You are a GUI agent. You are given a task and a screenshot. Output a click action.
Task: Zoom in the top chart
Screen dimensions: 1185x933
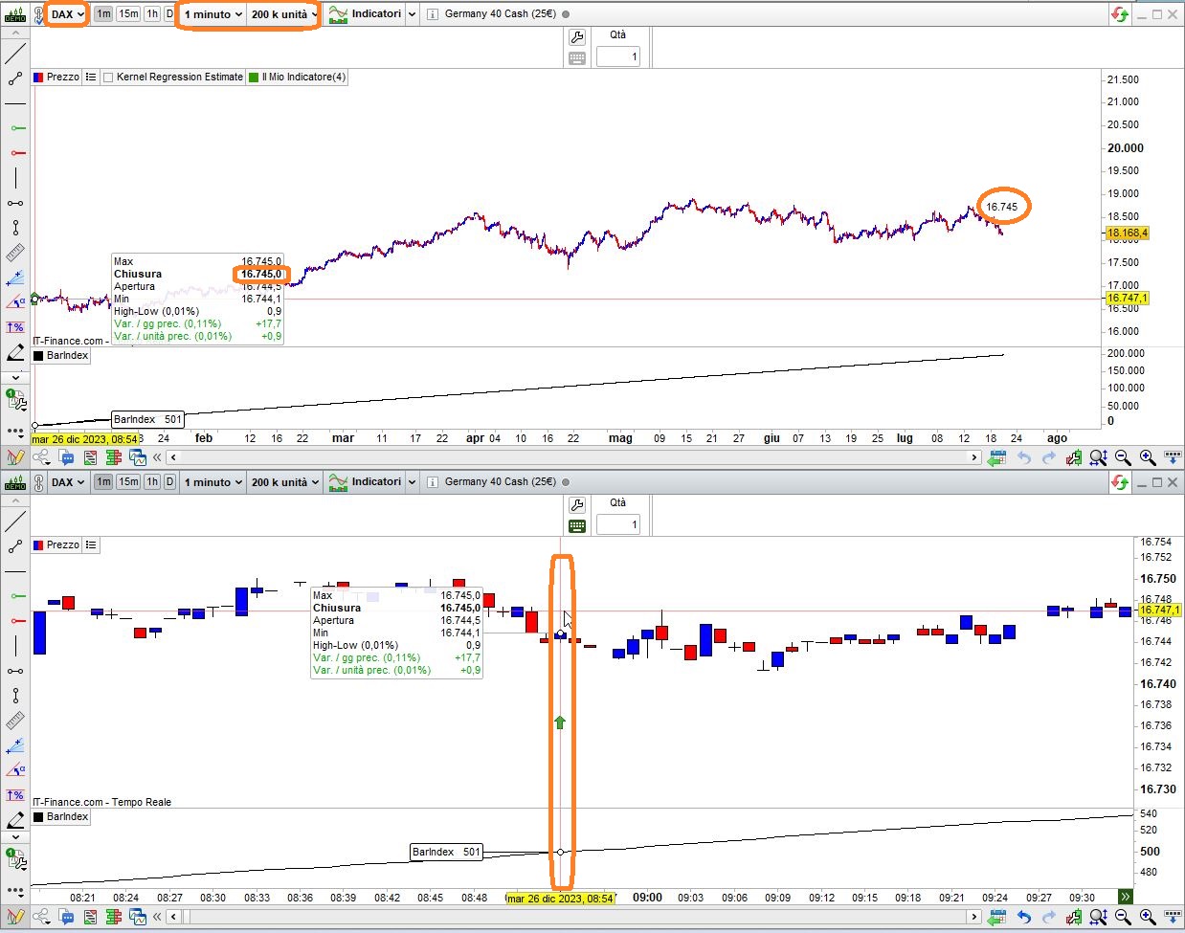pos(1148,457)
